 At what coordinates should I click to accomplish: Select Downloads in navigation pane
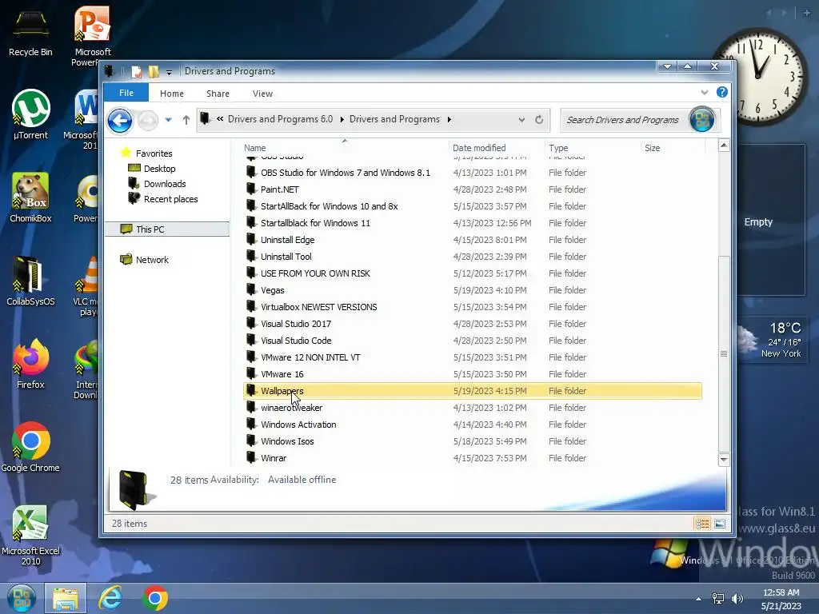(x=165, y=184)
